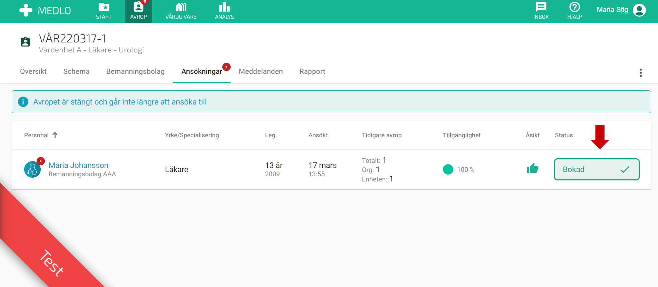Click the Totalt: 1 previous calls value

click(374, 160)
